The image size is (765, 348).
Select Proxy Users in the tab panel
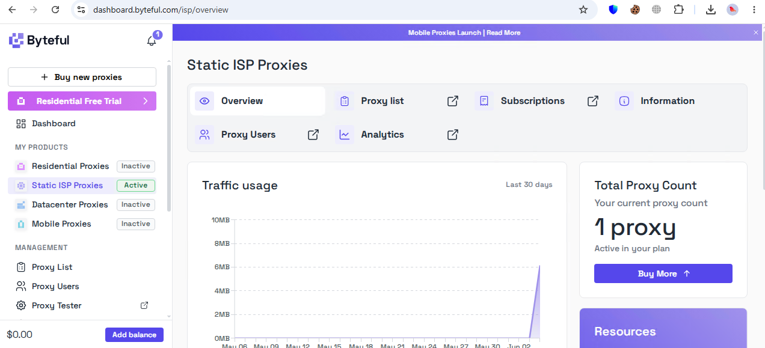[x=248, y=135]
